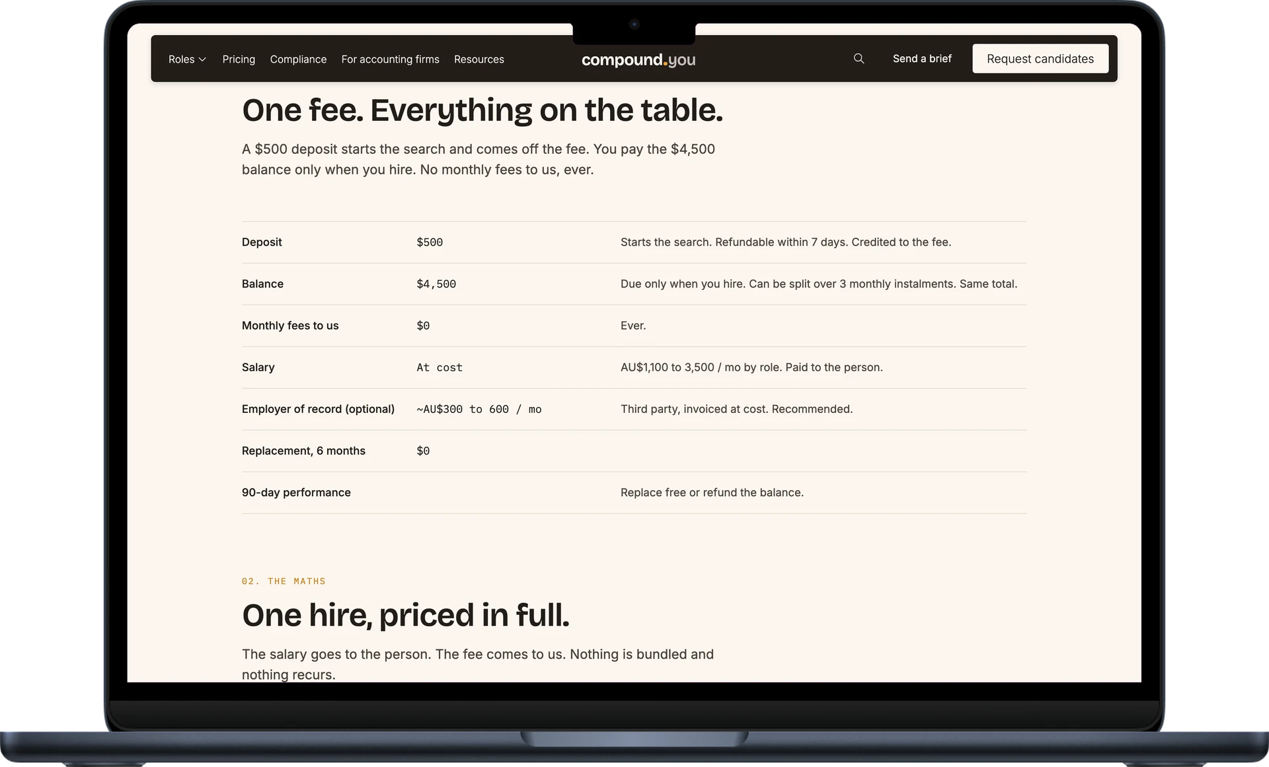
Task: Click 'A $500 deposit starts the search' paragraph
Action: pyautogui.click(x=479, y=159)
